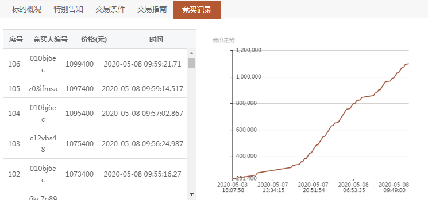Select bidder z03ifmsa in row 105
The image size is (428, 215).
(x=43, y=88)
